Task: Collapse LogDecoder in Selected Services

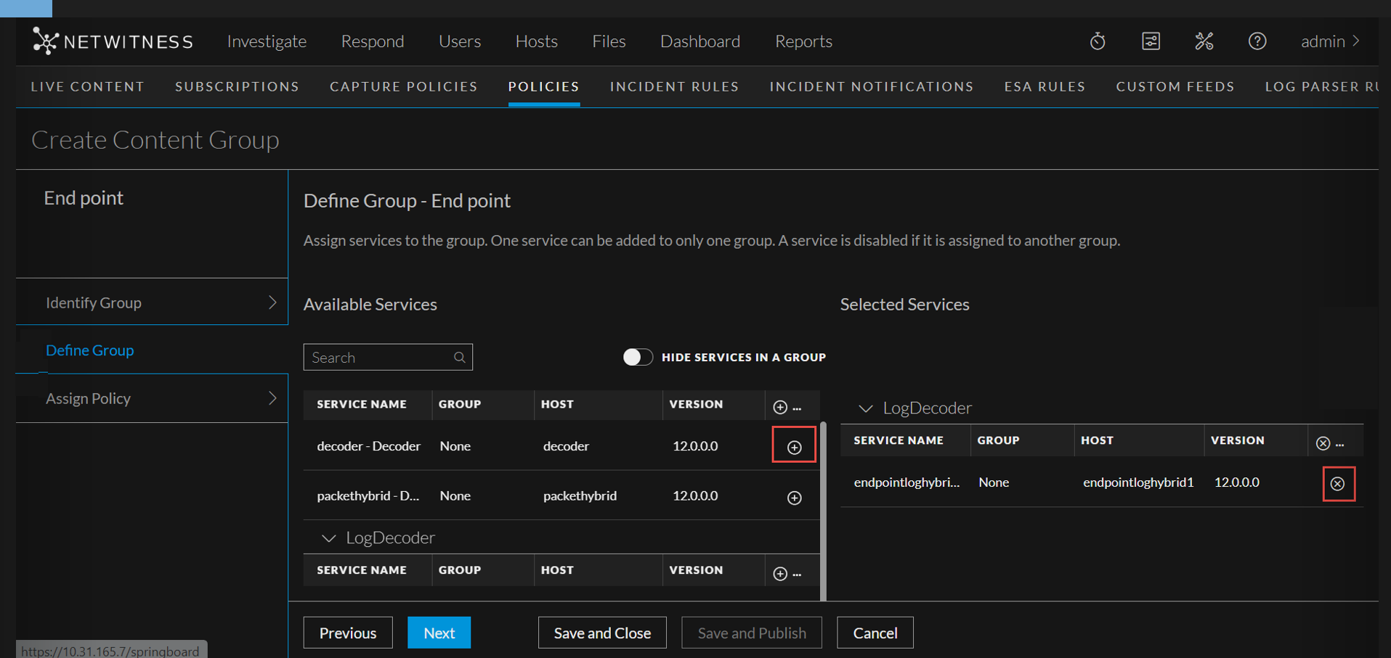Action: (865, 408)
